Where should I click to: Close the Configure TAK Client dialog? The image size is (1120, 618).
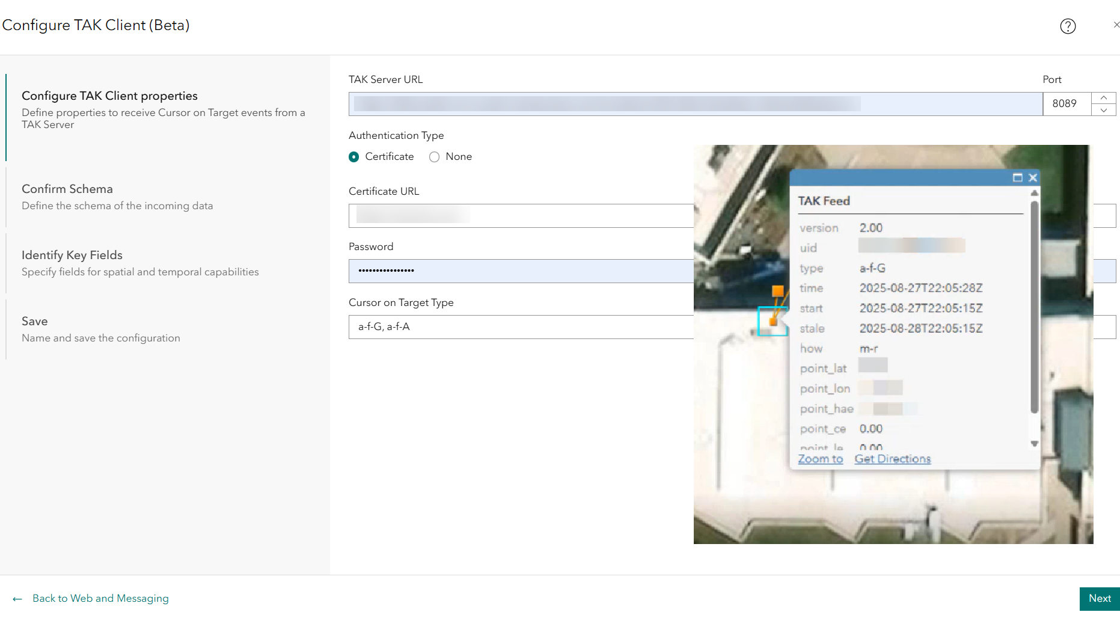click(1116, 25)
